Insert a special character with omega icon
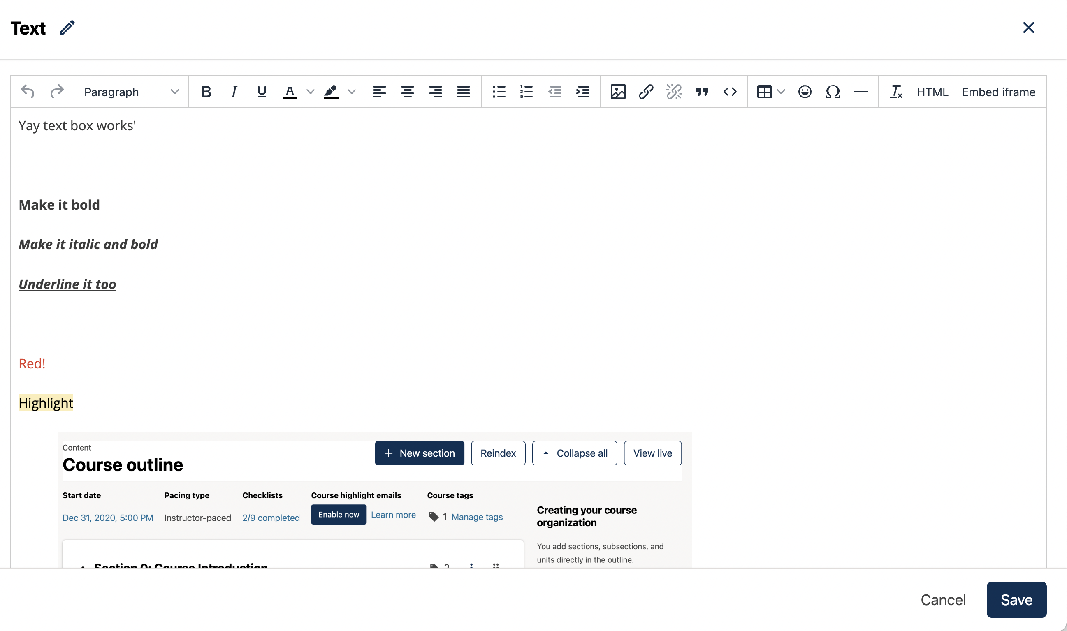The image size is (1067, 631). click(833, 92)
